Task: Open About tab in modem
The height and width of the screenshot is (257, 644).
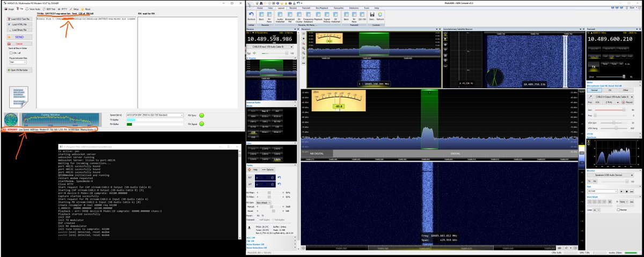Action: point(86,9)
